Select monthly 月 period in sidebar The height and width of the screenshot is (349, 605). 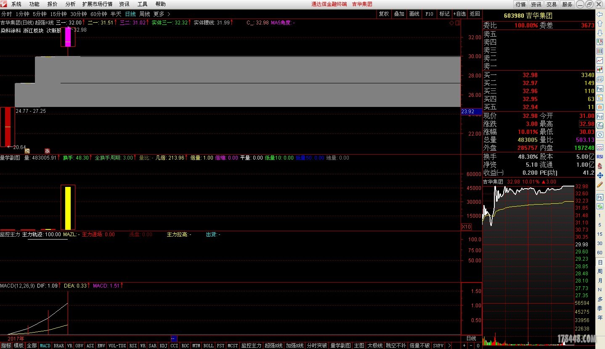point(600,280)
